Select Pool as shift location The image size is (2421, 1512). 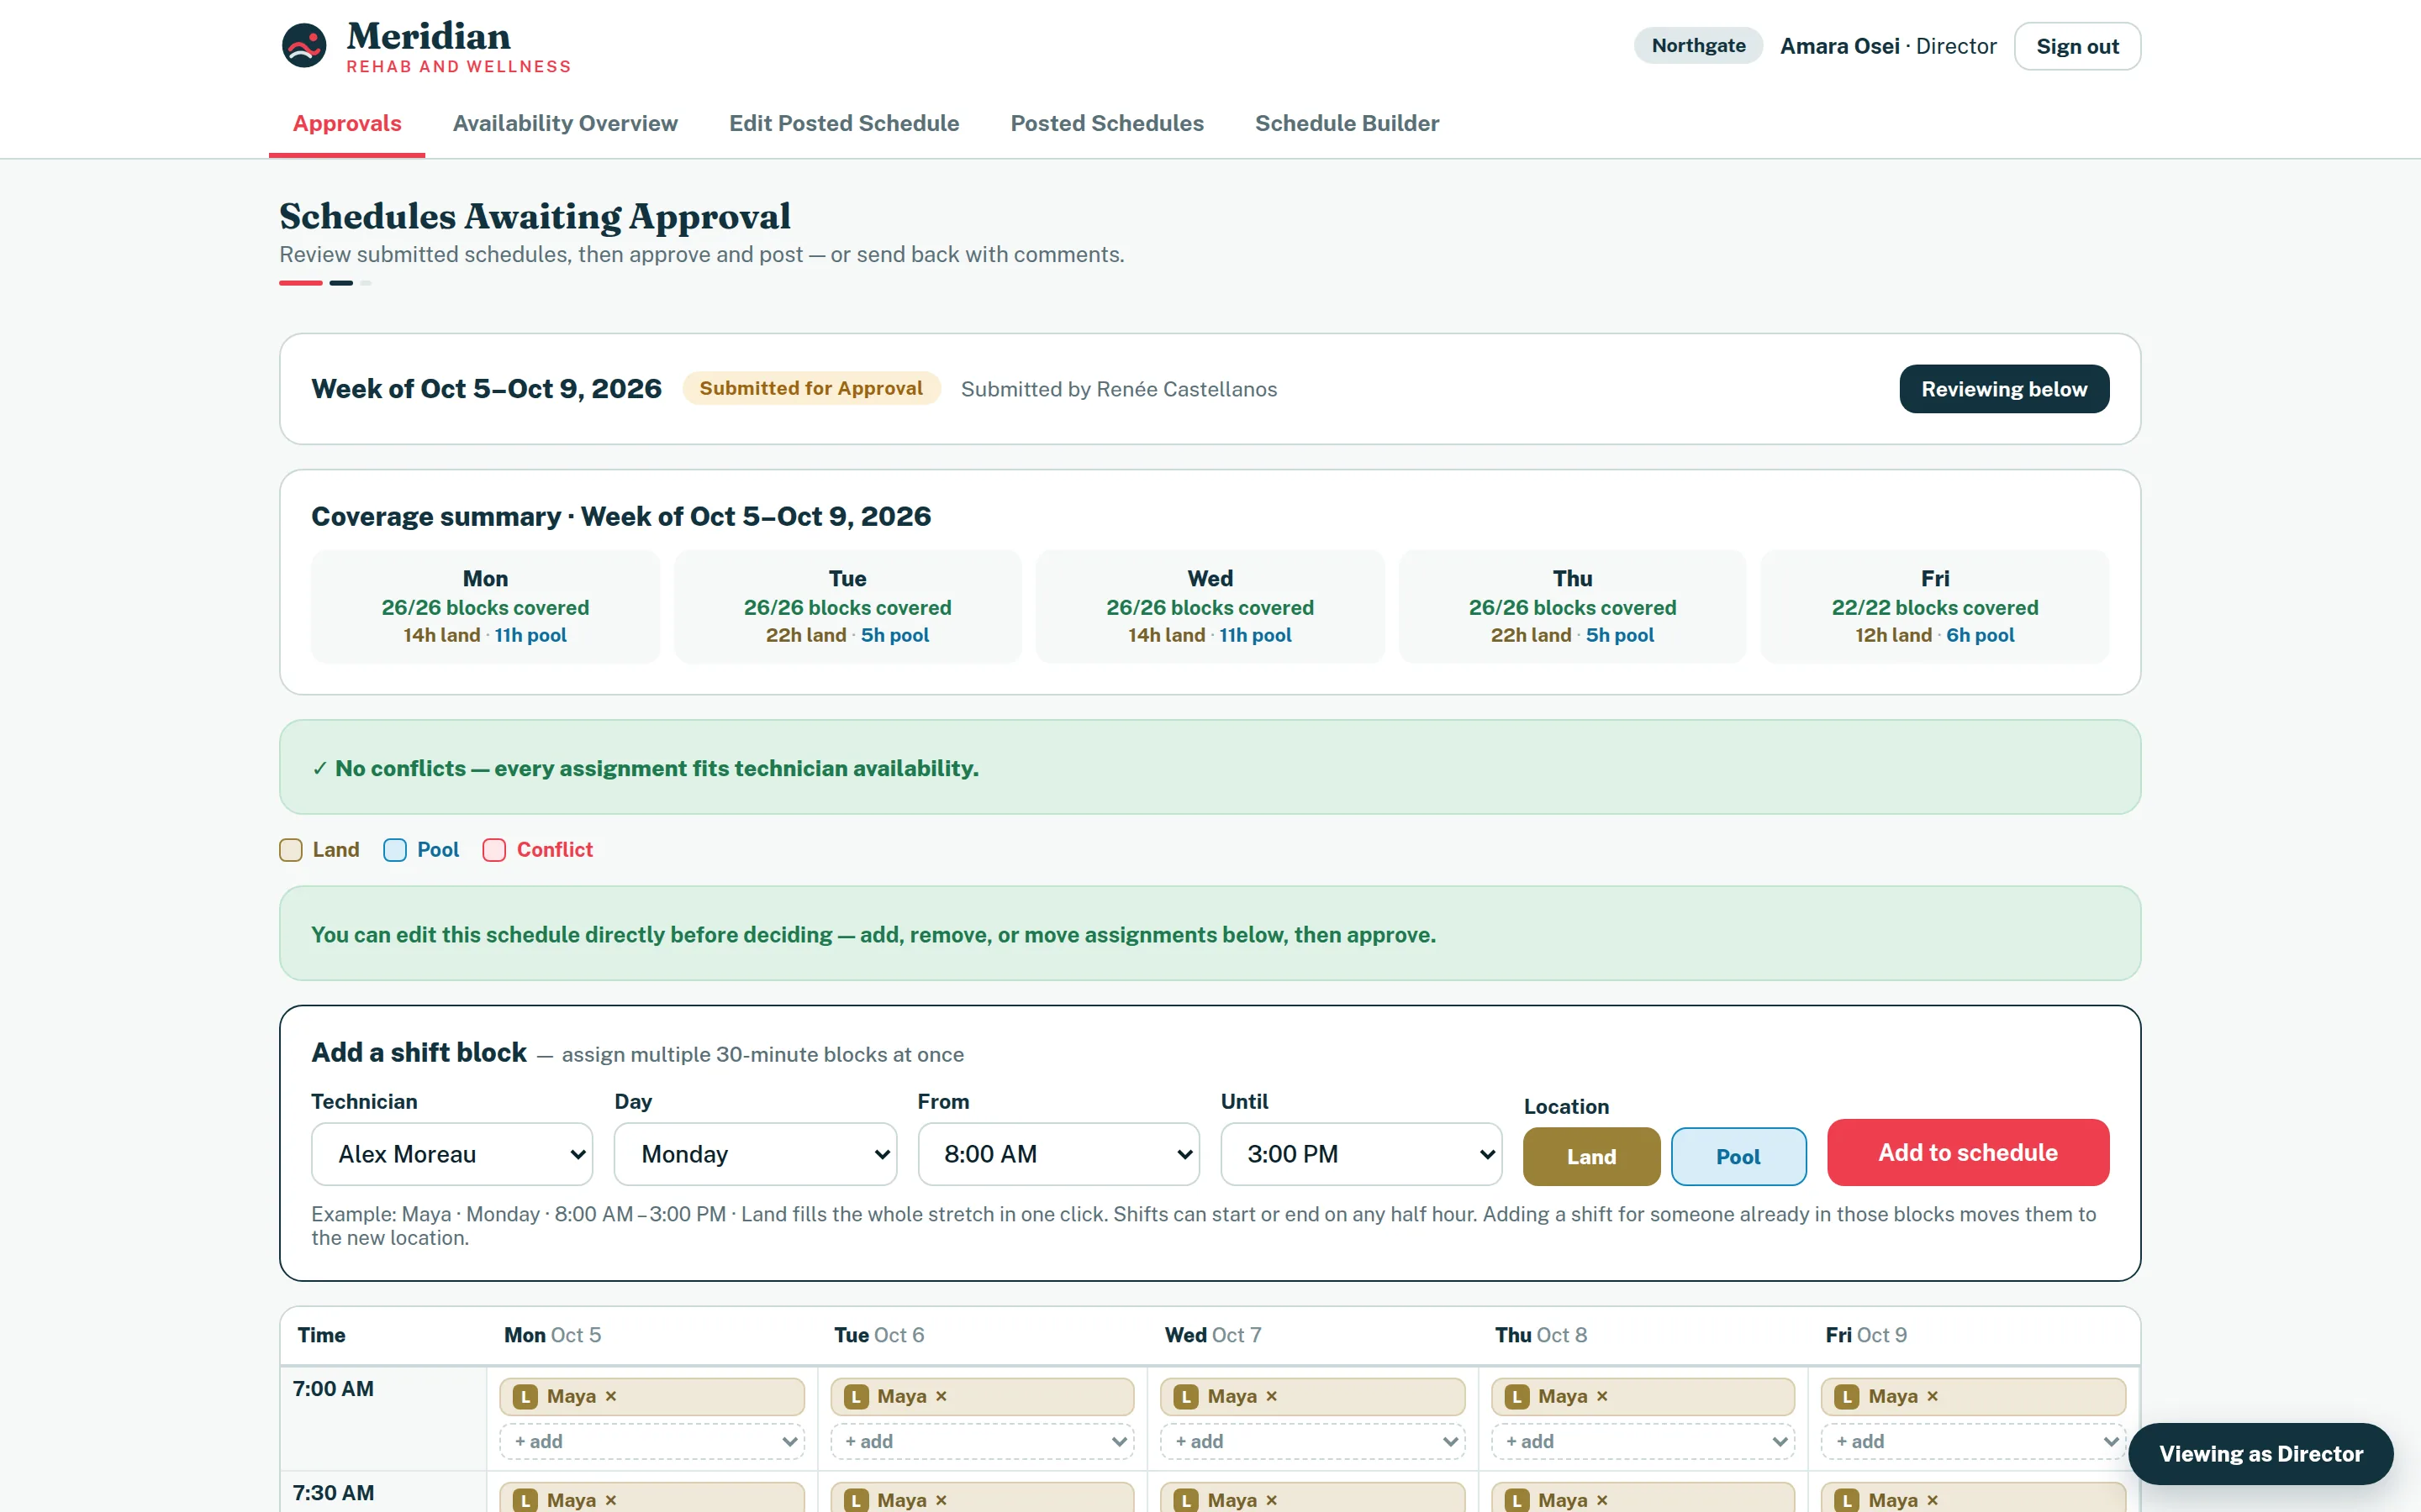1738,1156
